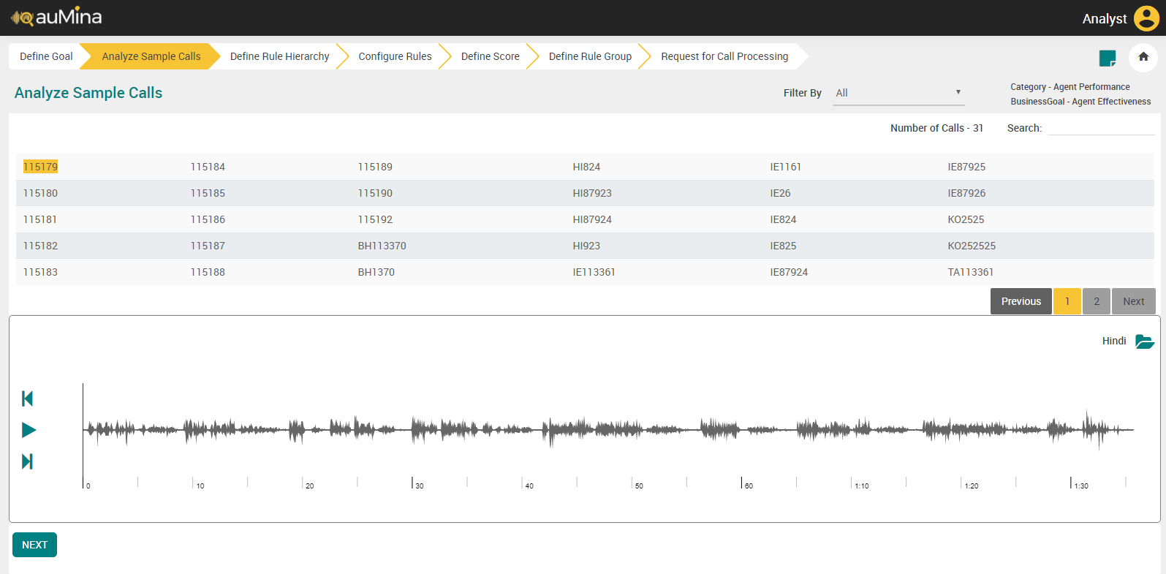Select call TA113361
The width and height of the screenshot is (1166, 574).
[971, 272]
